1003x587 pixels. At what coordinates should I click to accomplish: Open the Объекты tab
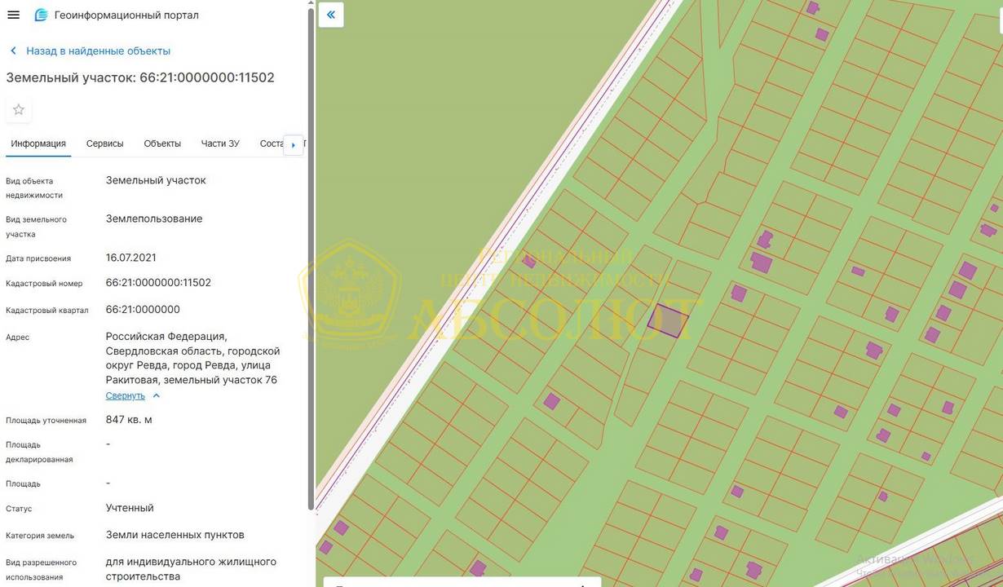coord(162,143)
